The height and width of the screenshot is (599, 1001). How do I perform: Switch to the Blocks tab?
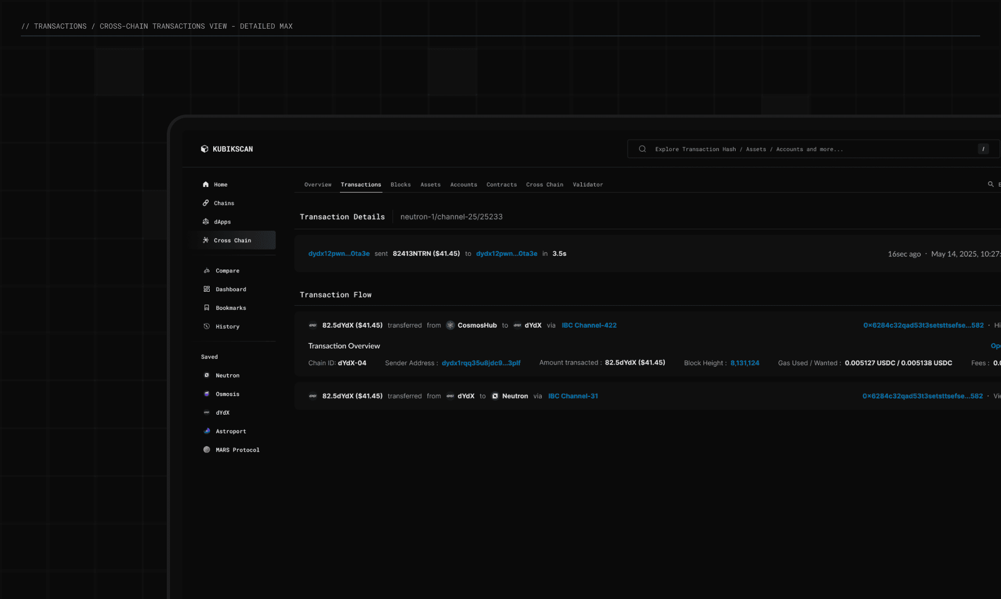pyautogui.click(x=400, y=185)
